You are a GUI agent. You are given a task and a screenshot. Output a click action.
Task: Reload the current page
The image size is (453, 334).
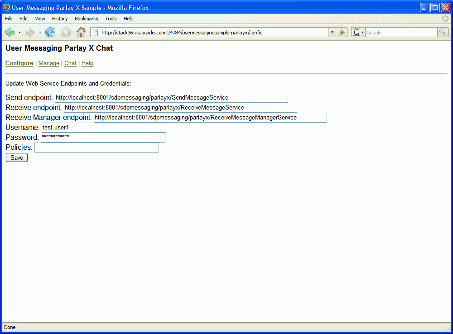(50, 32)
